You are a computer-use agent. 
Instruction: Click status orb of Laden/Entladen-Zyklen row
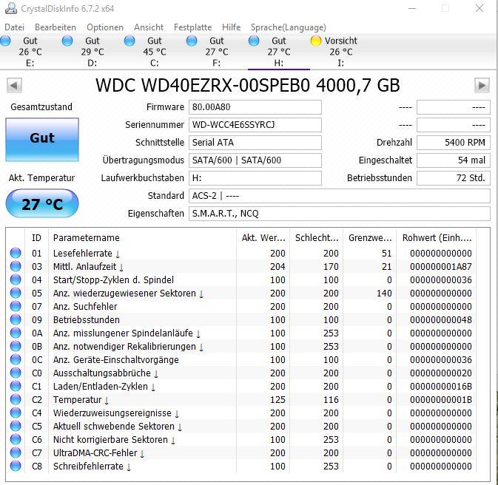pyautogui.click(x=16, y=386)
